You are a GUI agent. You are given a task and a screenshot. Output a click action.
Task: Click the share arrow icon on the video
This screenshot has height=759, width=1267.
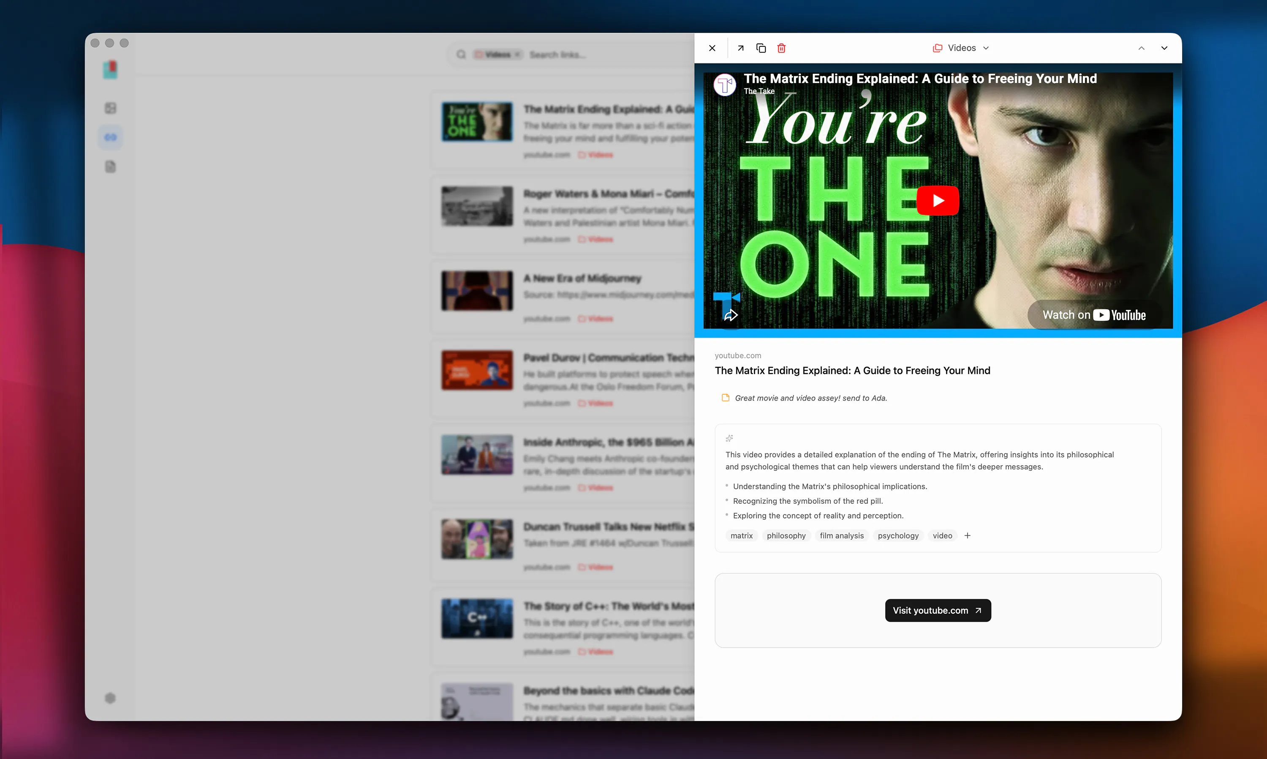[731, 315]
